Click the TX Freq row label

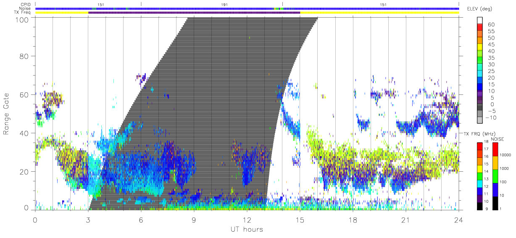tap(23, 13)
